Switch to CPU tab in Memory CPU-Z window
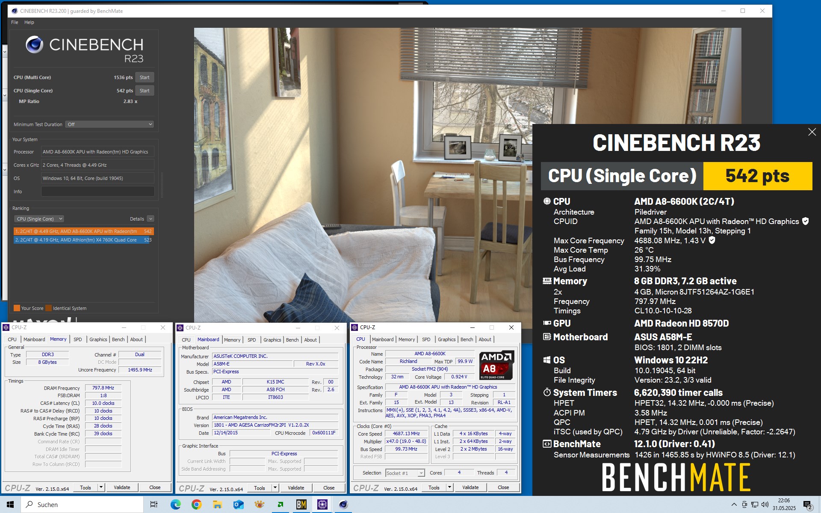Viewport: 821px width, 513px height. 12,339
